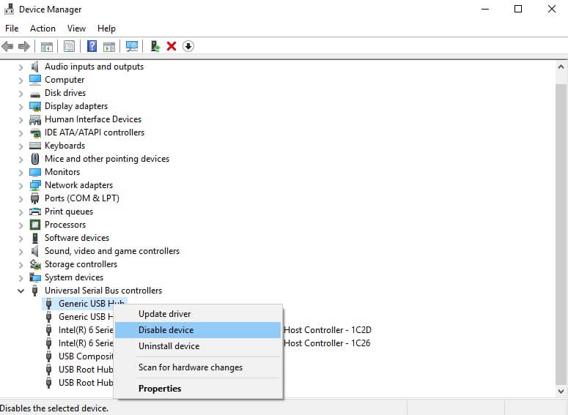
Task: Click the Audio inputs and outputs speaker icon
Action: (x=34, y=67)
